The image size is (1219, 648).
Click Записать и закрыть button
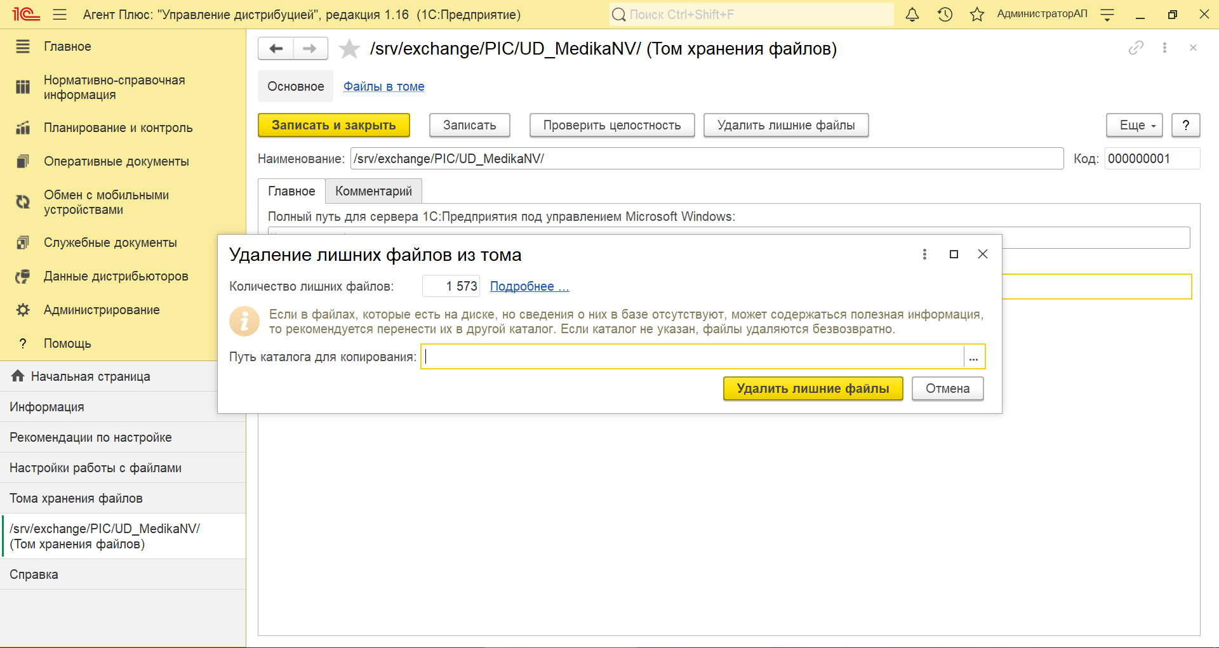point(334,125)
